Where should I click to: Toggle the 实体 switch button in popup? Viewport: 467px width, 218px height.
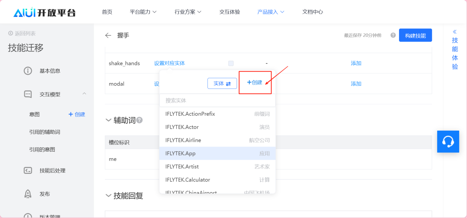(x=222, y=83)
